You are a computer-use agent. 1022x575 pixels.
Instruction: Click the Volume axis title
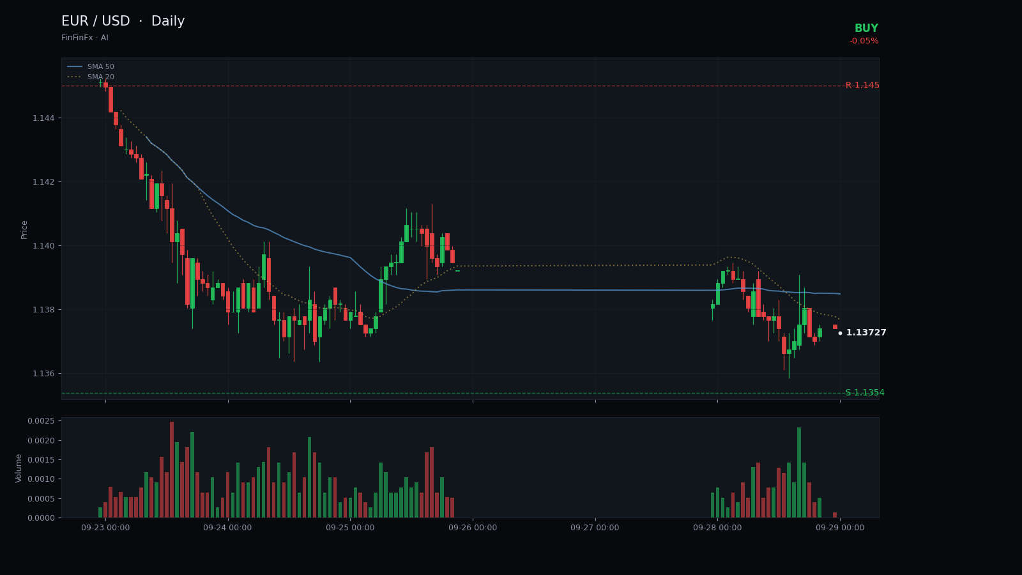[19, 468]
